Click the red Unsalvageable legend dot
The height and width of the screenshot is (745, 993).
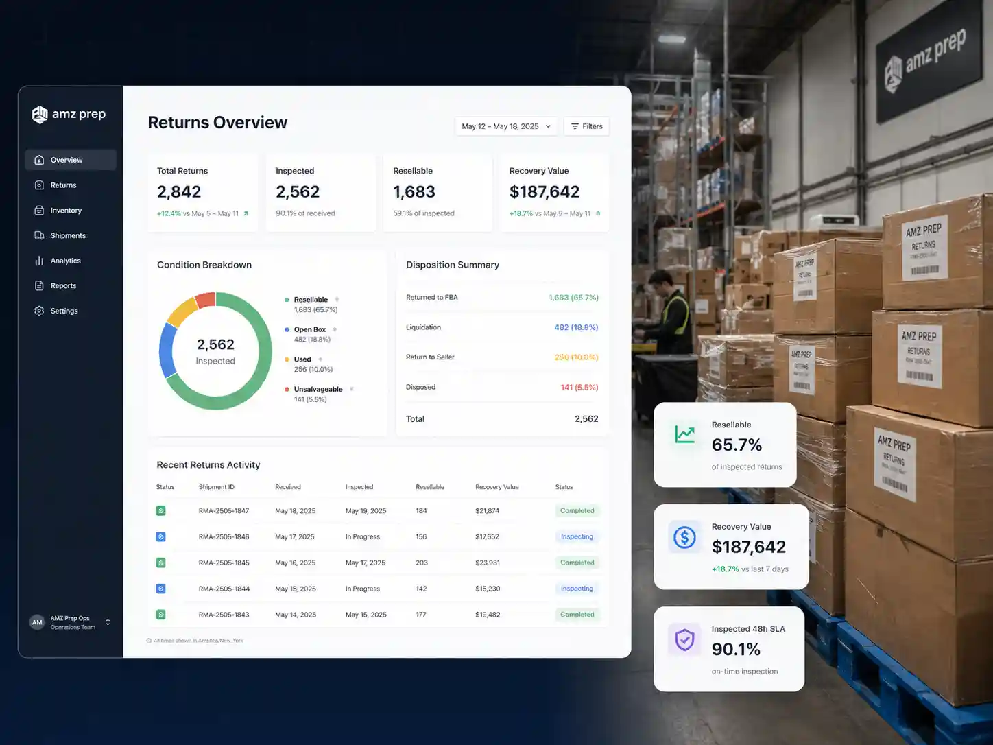(x=287, y=389)
